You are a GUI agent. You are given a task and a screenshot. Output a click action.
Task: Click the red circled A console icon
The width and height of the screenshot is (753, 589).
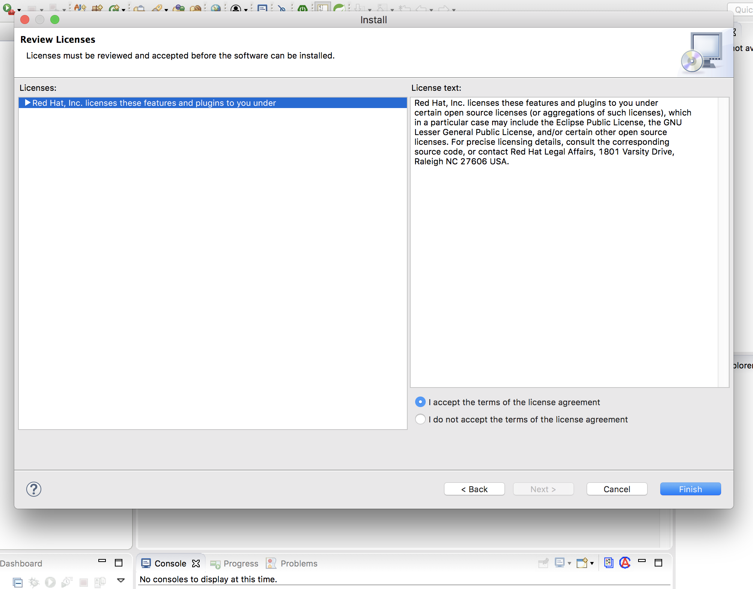[x=625, y=562]
